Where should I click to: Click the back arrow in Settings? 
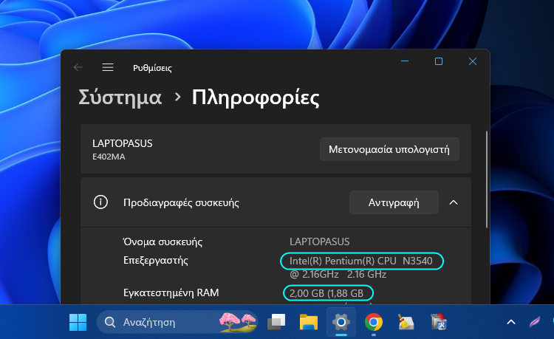pyautogui.click(x=78, y=67)
